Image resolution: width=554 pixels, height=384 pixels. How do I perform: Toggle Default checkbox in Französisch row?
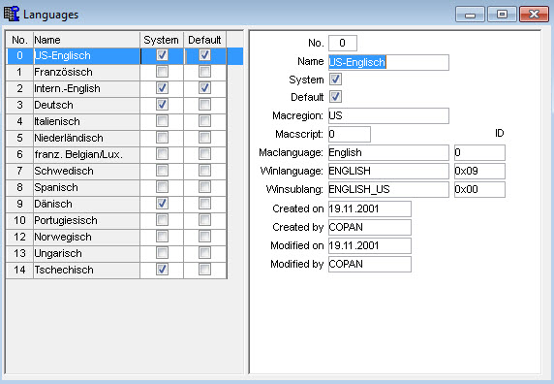[x=205, y=72]
